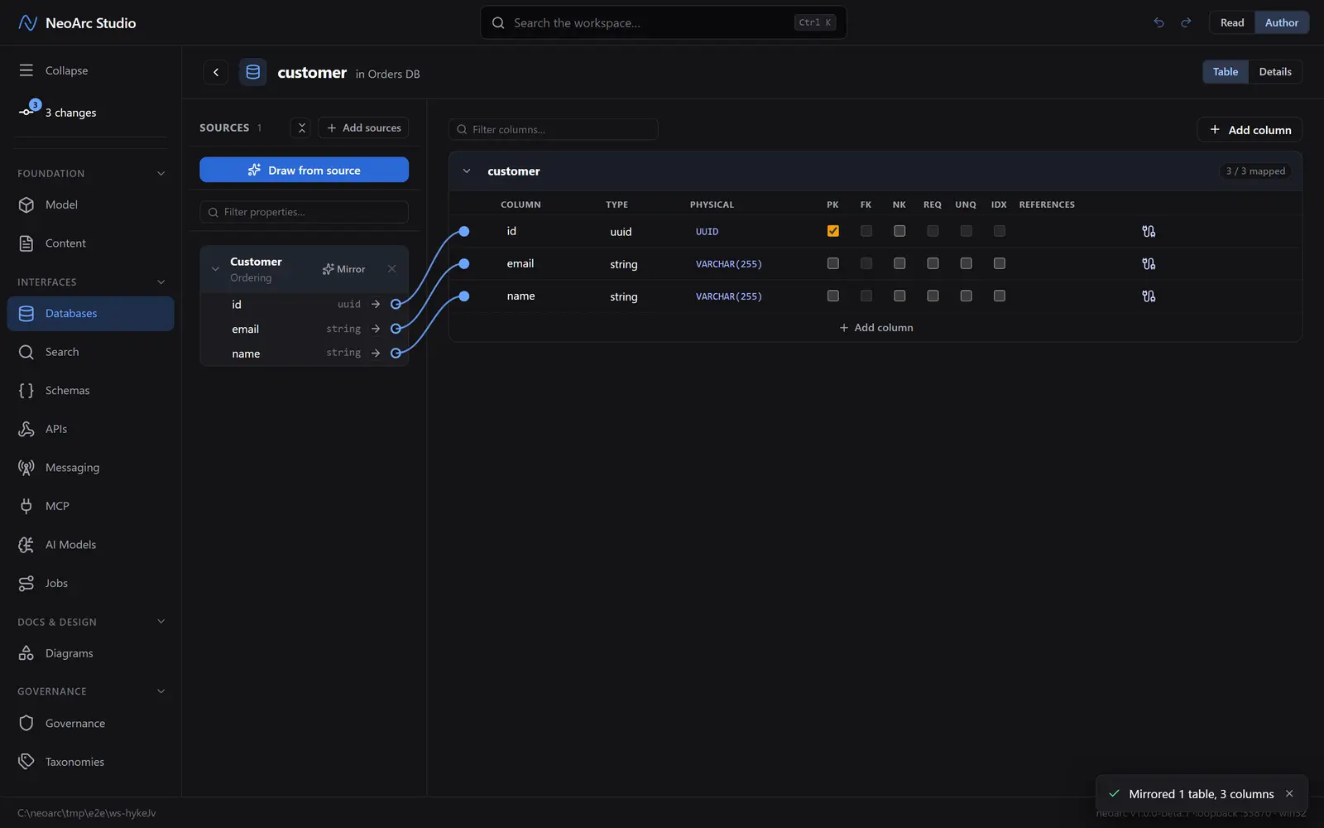
Task: Collapse sources panel with the X arrows icon
Action: (x=301, y=128)
